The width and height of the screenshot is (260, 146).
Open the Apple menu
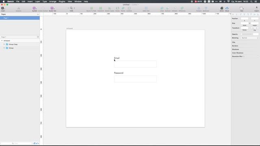tap(4, 2)
